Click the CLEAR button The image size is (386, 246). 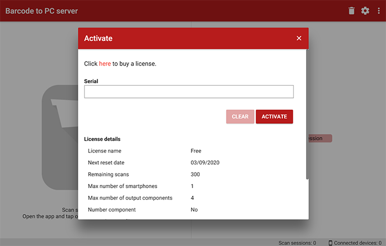(x=240, y=117)
